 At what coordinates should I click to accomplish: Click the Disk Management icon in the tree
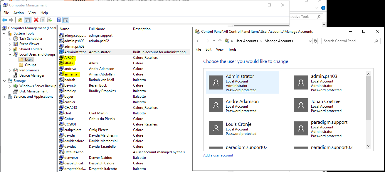pos(15,91)
